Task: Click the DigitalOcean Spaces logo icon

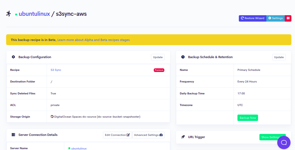Action: (52, 117)
